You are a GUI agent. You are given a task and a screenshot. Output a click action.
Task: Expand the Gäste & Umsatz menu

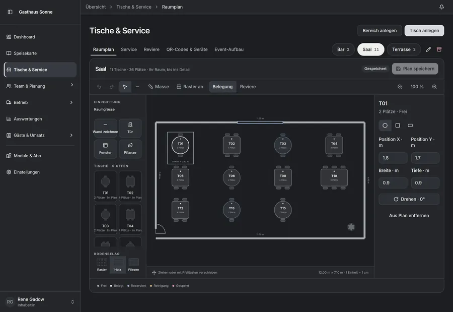pos(40,135)
